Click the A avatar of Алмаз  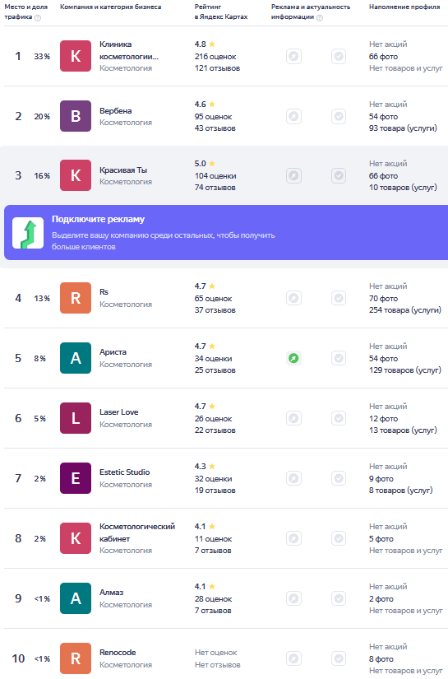pyautogui.click(x=76, y=598)
